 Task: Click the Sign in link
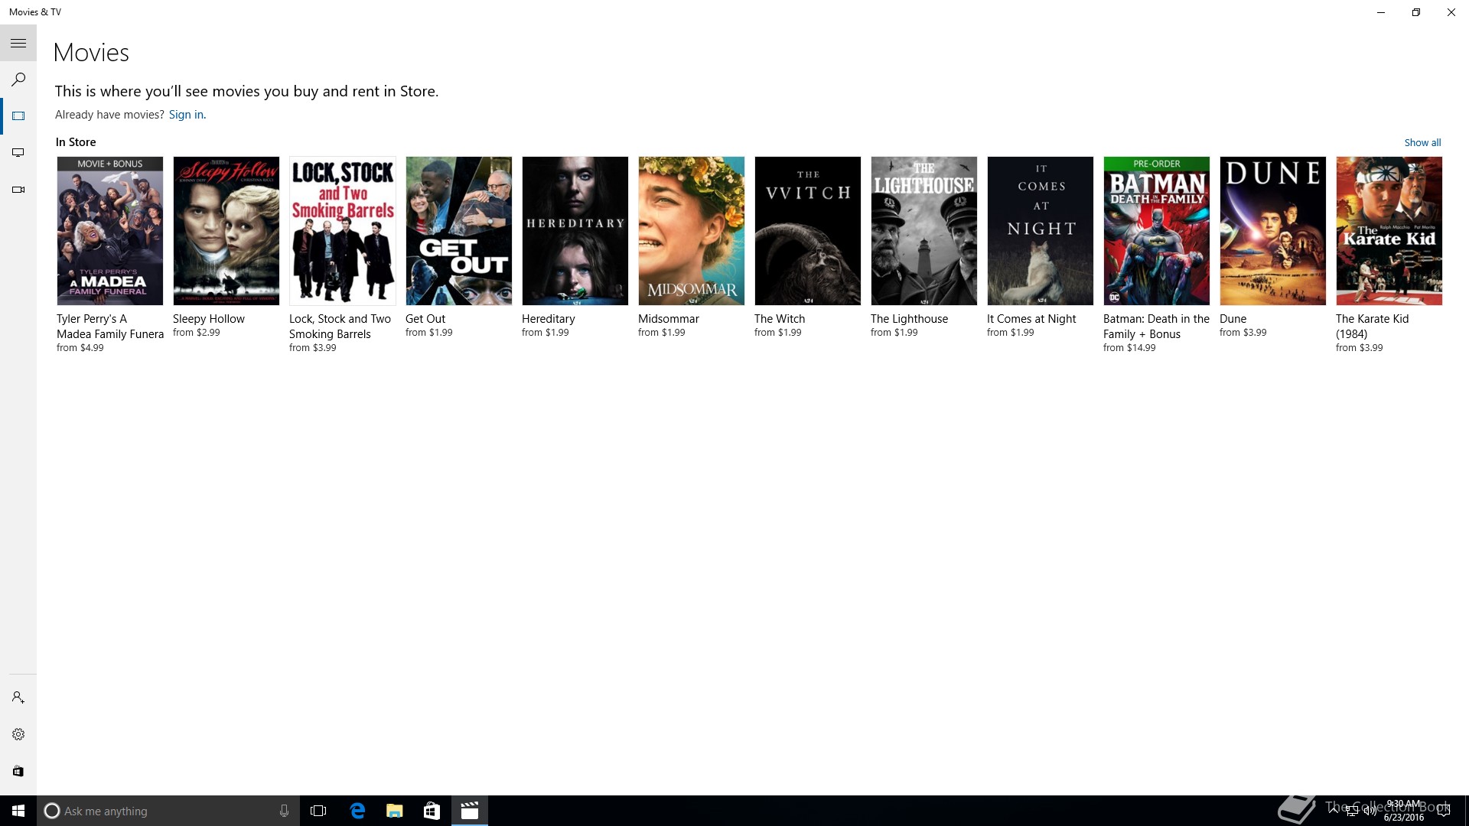pos(186,115)
